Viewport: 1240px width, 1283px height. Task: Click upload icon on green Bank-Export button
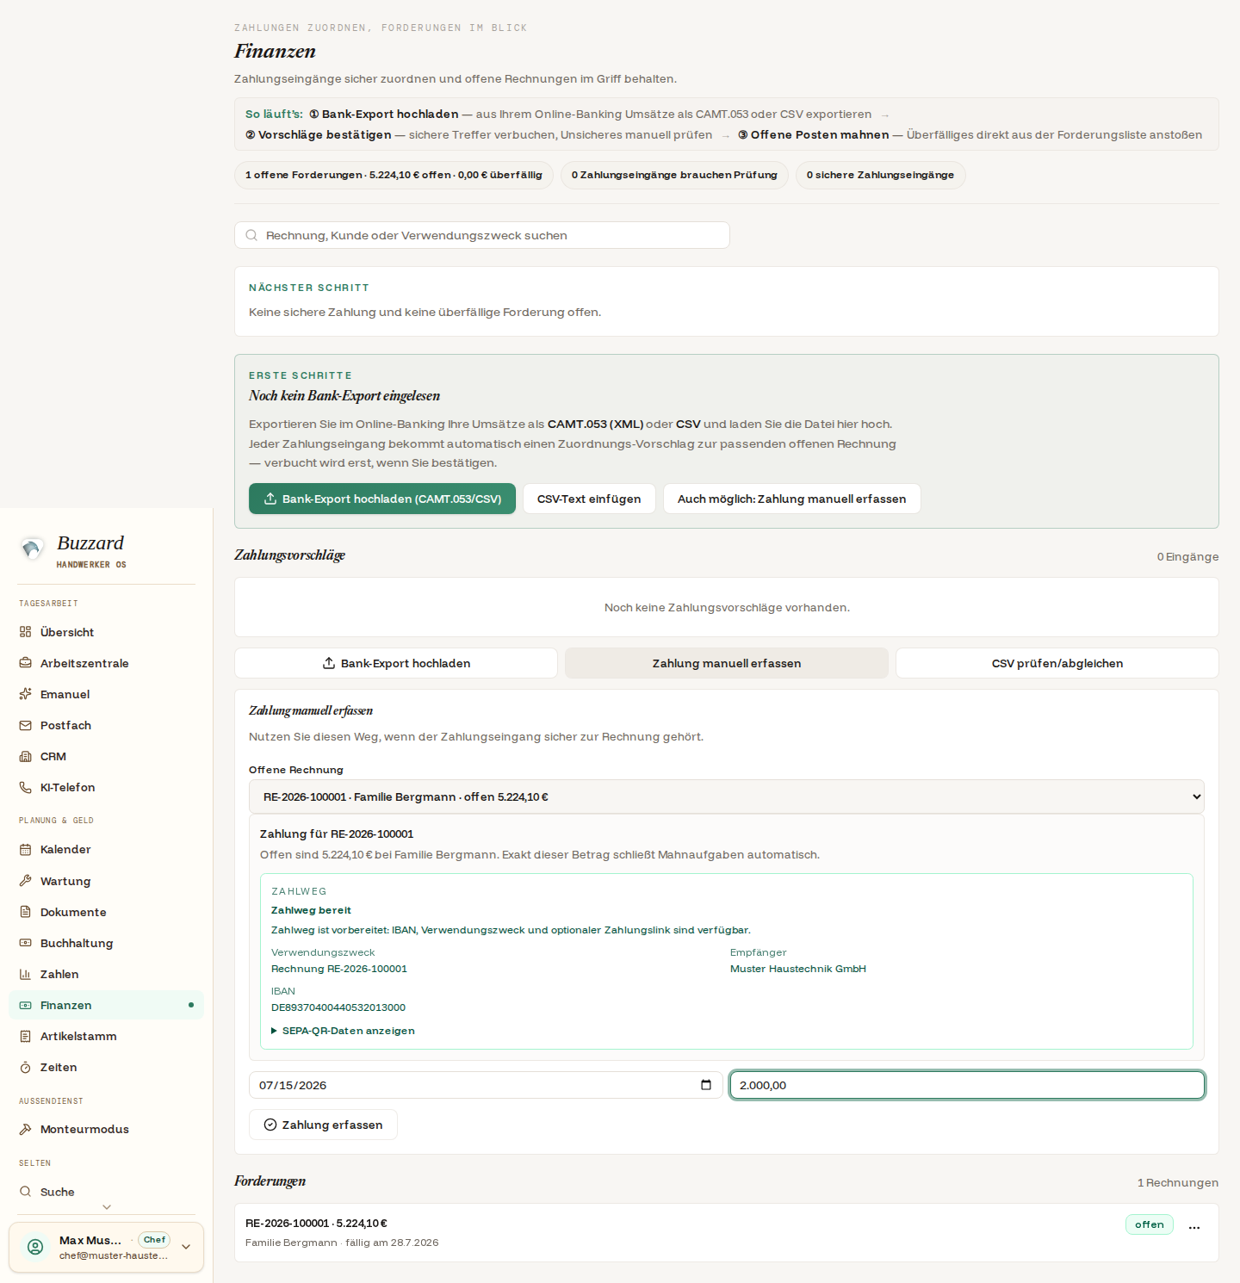click(x=270, y=499)
